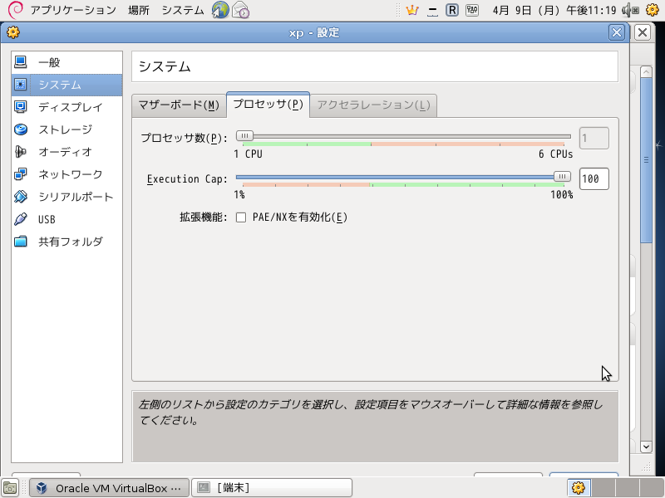Click the volume speaker tray icon
665x498 pixels.
[x=631, y=10]
